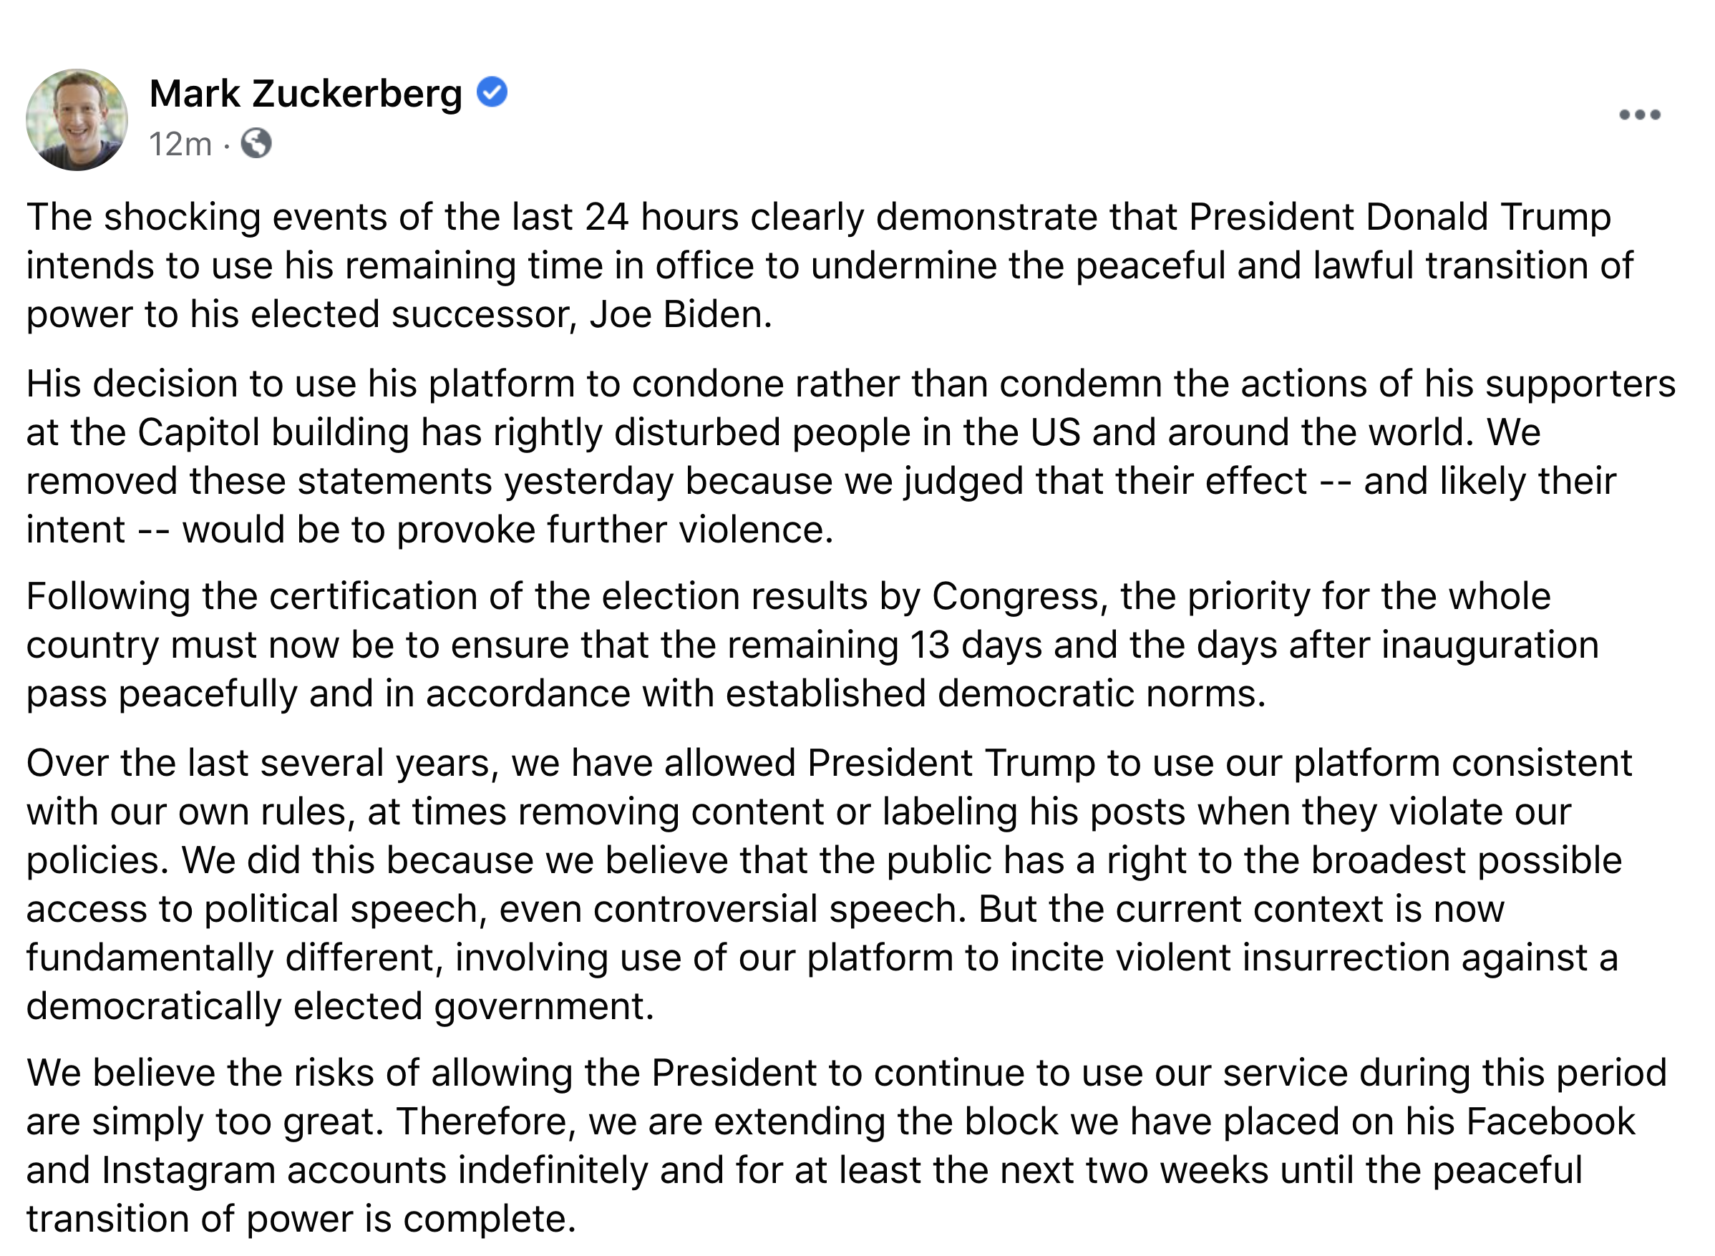This screenshot has width=1715, height=1256.
Task: Open the three-dot post options menu
Action: [1639, 115]
